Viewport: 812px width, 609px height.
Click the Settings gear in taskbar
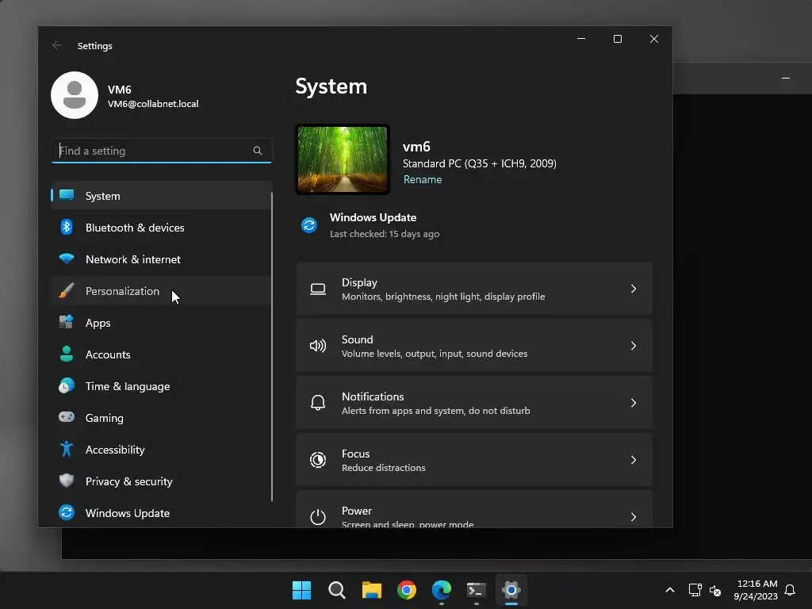[x=511, y=590]
